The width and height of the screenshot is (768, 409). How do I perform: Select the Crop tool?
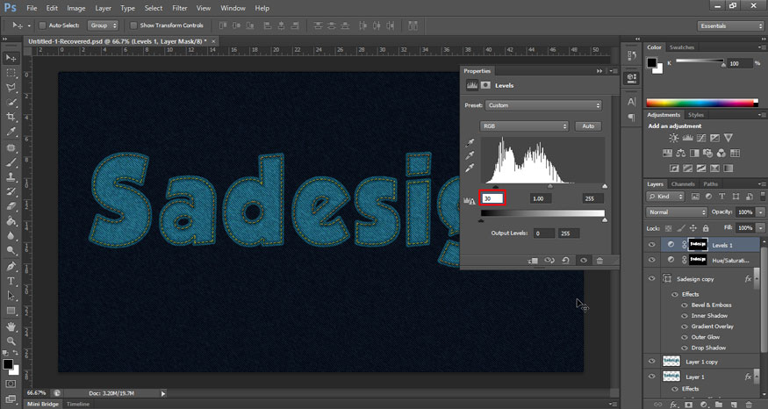click(x=11, y=117)
